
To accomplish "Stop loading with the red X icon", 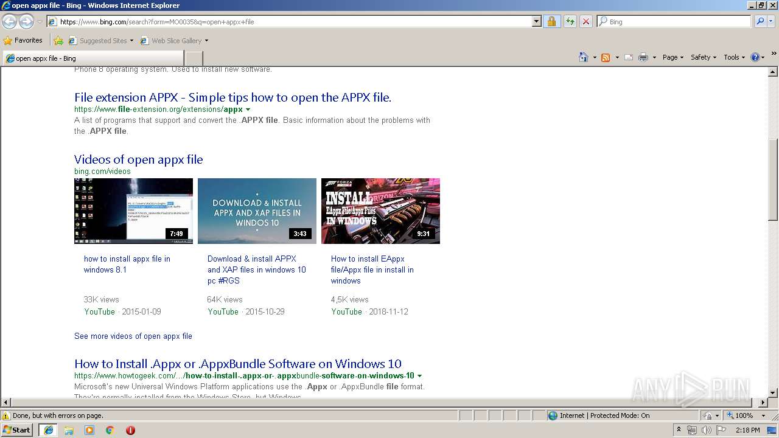I will click(x=585, y=21).
